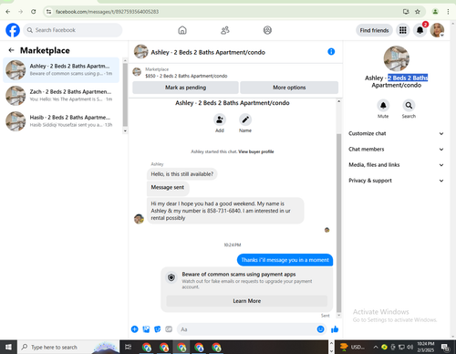Click the Search Facebook field
This screenshot has width=456, height=354.
coord(73,30)
